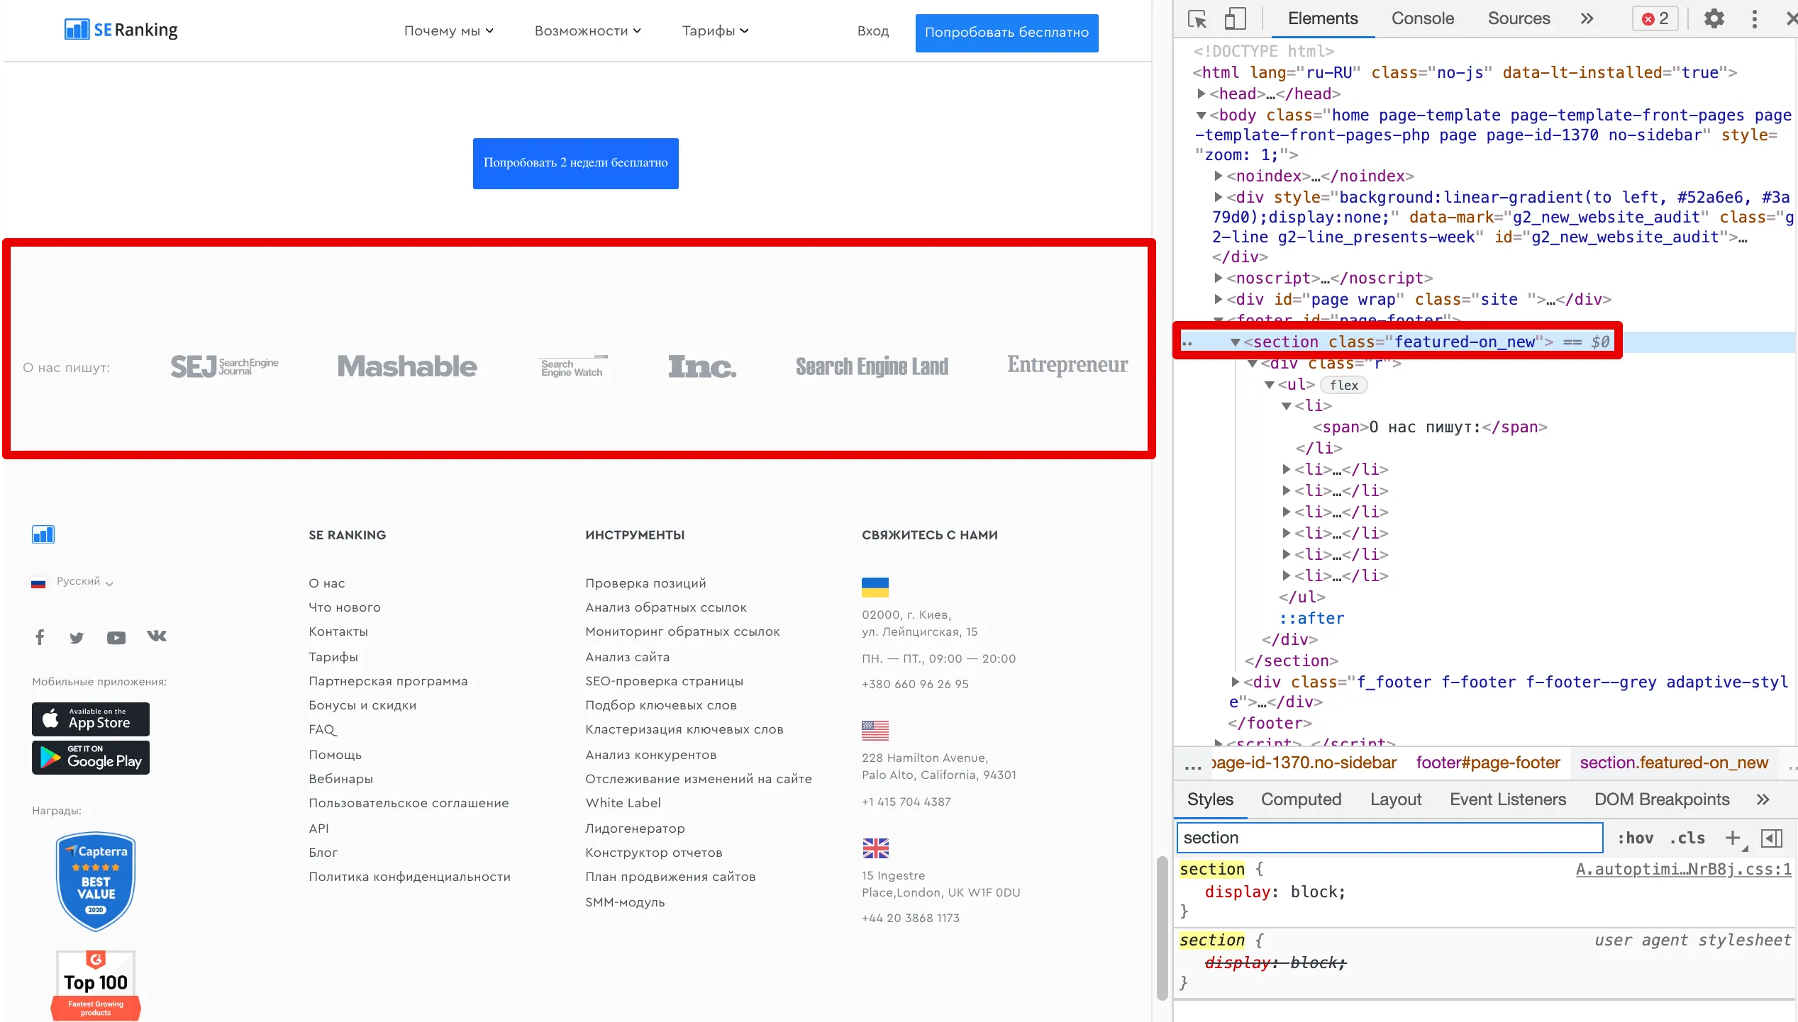
Task: Open the DevTools three-dot menu
Action: pyautogui.click(x=1755, y=19)
